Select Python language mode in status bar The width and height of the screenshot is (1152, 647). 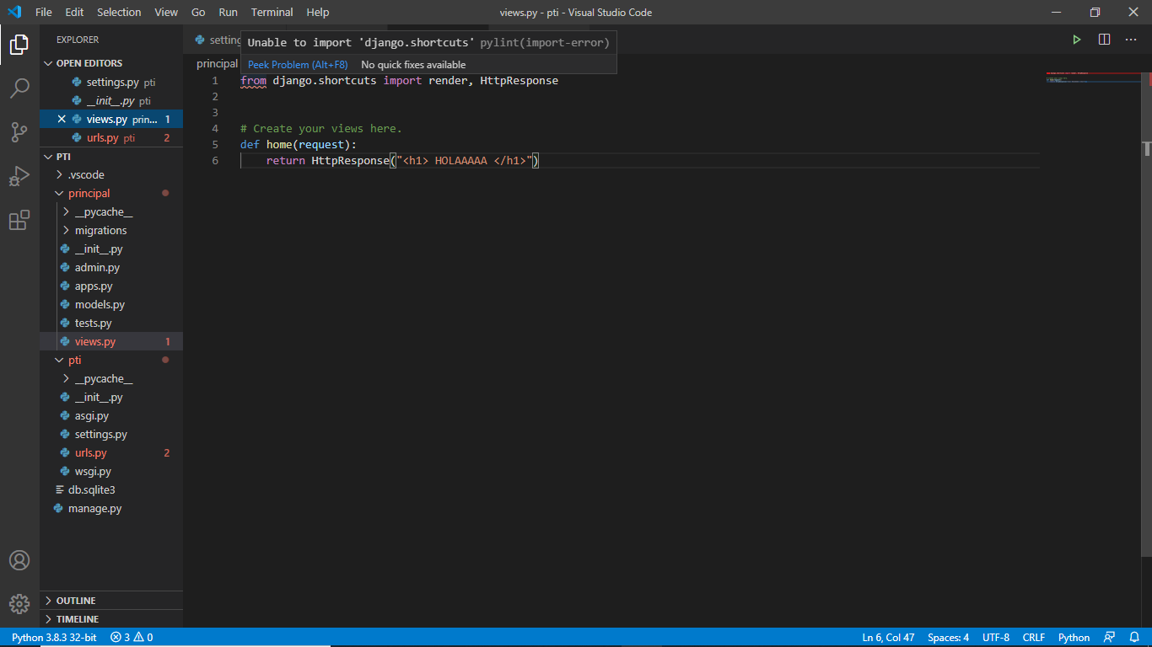pos(1074,638)
